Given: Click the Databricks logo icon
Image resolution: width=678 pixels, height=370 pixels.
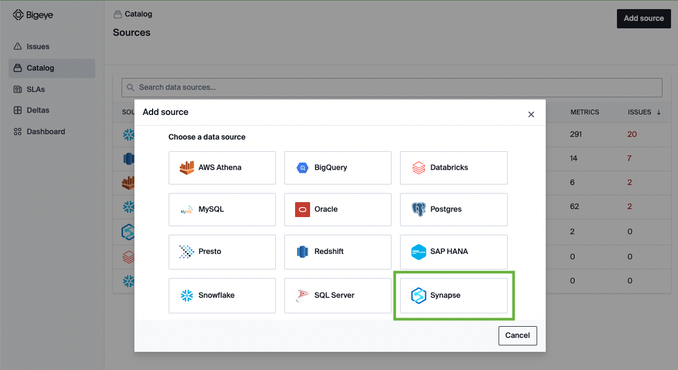Looking at the screenshot, I should (418, 168).
